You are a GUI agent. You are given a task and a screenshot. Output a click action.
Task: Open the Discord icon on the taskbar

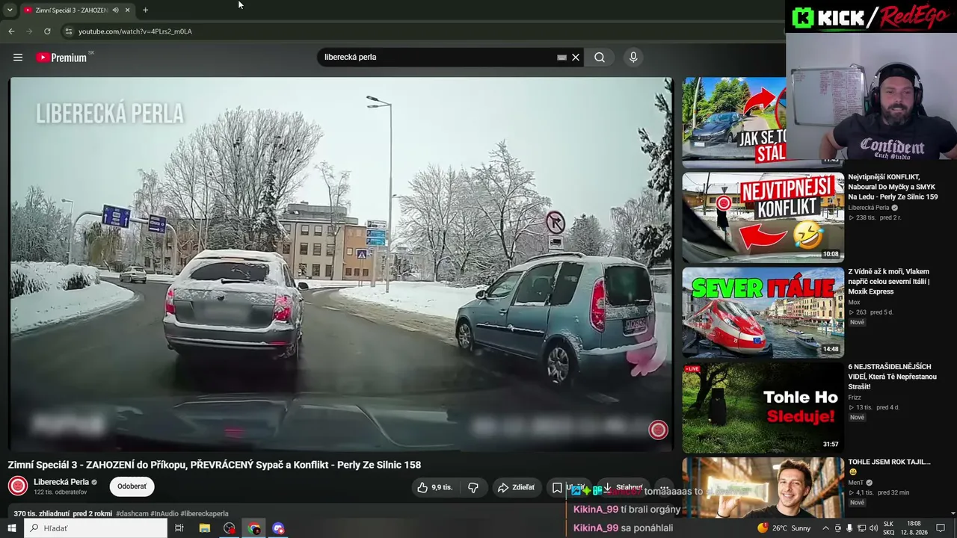coord(279,528)
